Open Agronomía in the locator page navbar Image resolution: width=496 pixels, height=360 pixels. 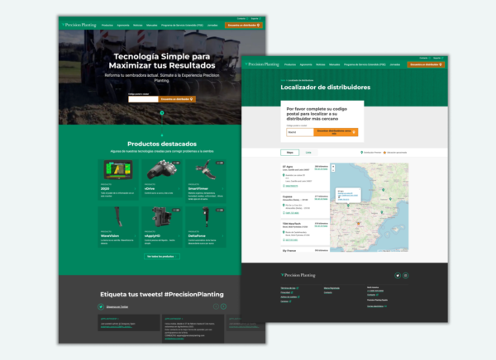(306, 64)
